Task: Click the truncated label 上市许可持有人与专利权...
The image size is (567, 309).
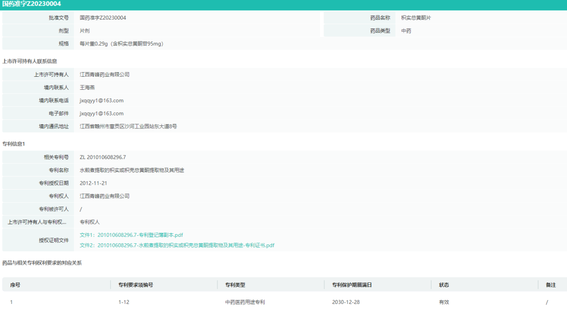Action: tap(37, 222)
